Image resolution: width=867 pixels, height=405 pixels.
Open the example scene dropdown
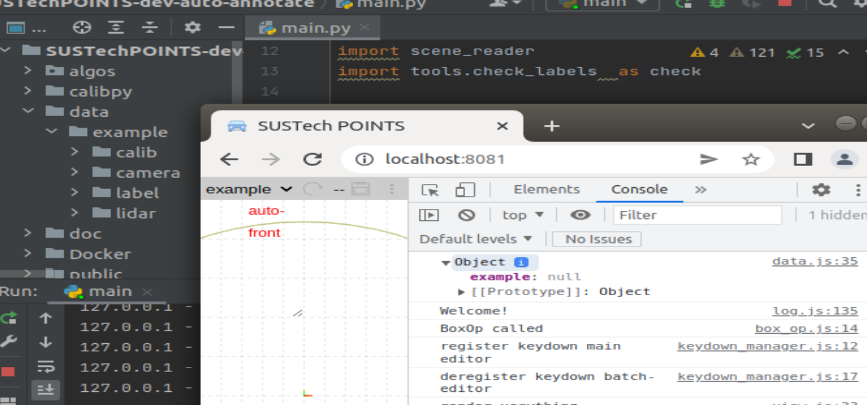click(x=248, y=188)
